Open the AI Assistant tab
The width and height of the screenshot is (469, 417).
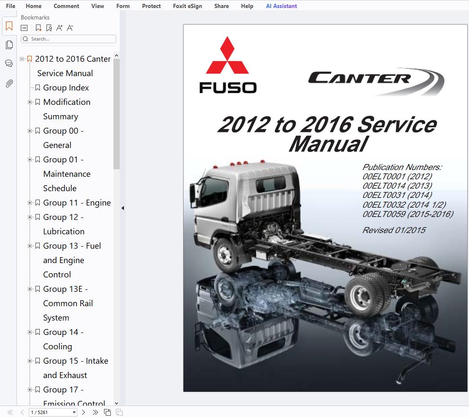point(282,6)
